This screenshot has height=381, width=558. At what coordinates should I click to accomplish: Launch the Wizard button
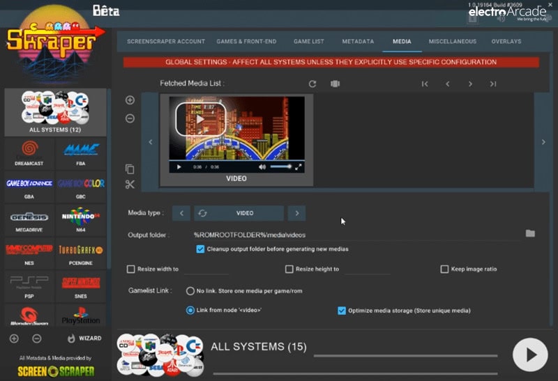(x=84, y=339)
